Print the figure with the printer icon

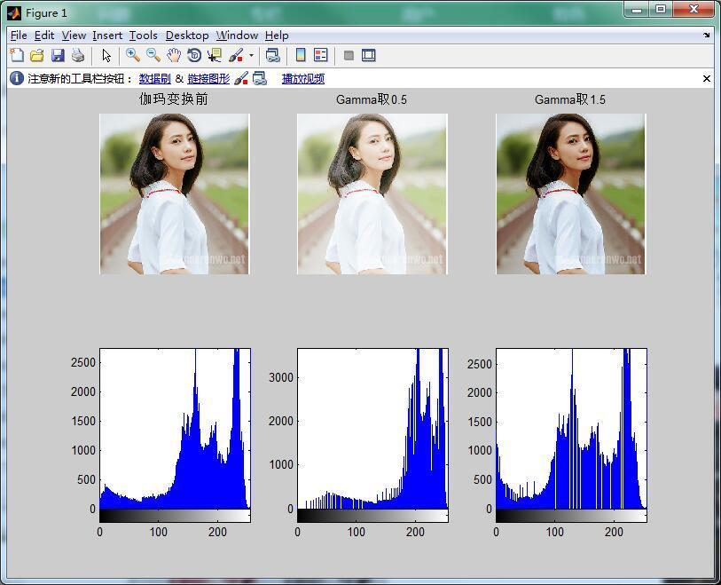78,56
